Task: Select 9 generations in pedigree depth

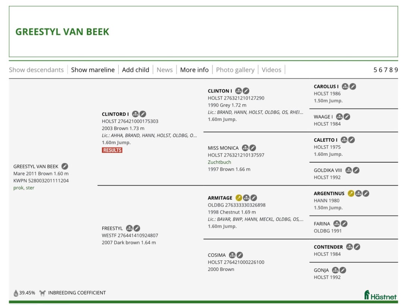Action: tap(396, 70)
